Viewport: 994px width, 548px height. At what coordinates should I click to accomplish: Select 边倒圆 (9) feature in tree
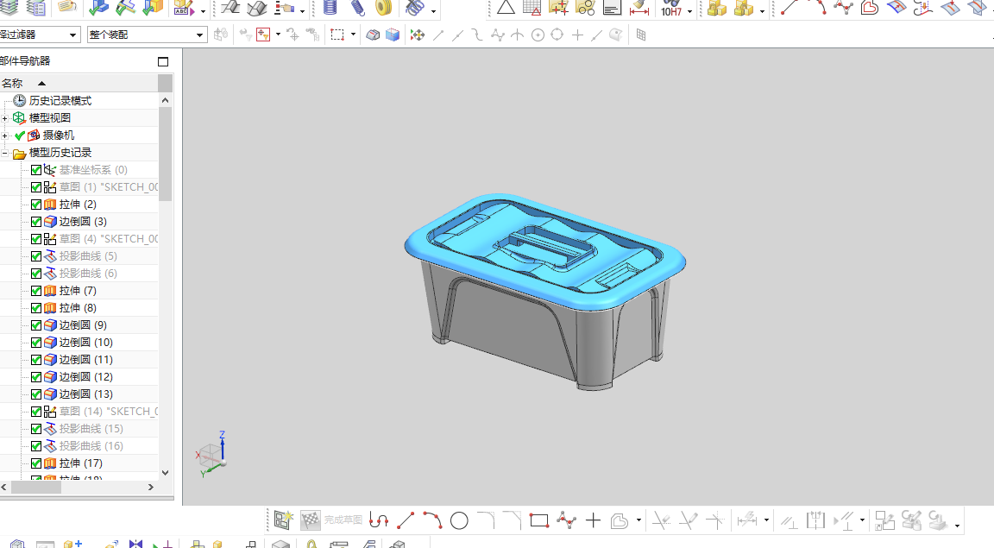tap(83, 325)
